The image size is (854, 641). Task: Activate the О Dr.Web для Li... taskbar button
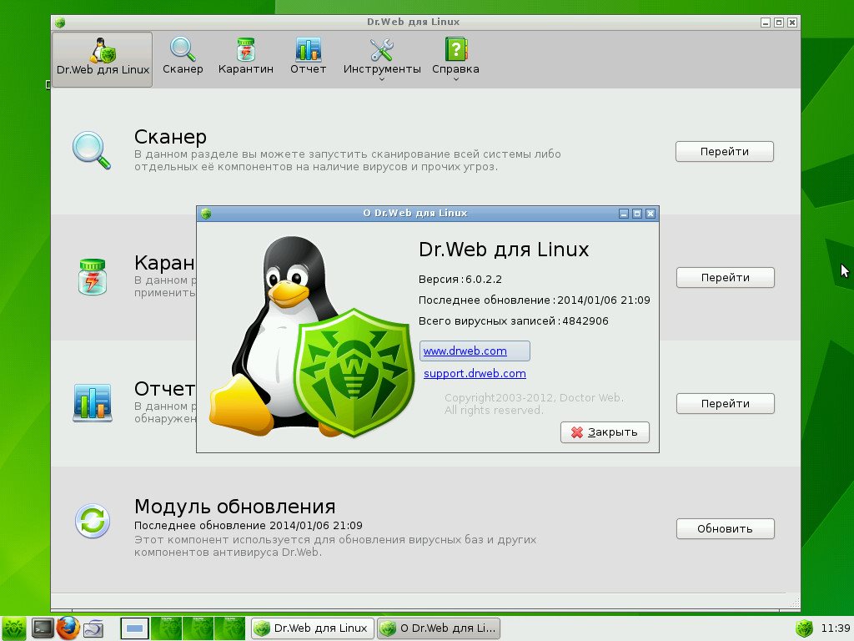[439, 628]
